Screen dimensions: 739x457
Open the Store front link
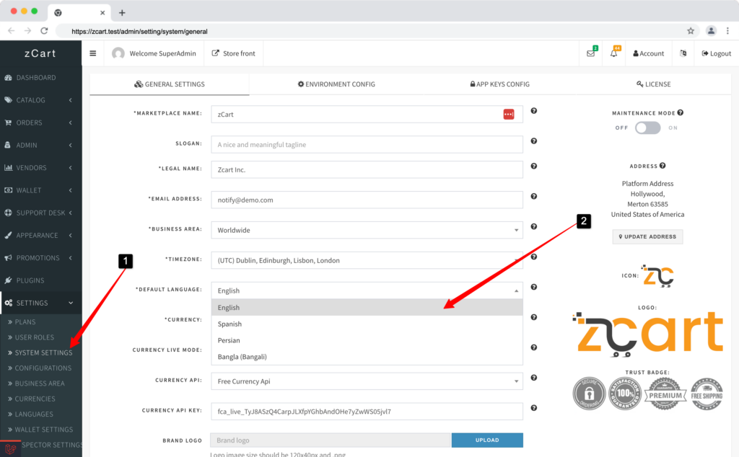234,53
